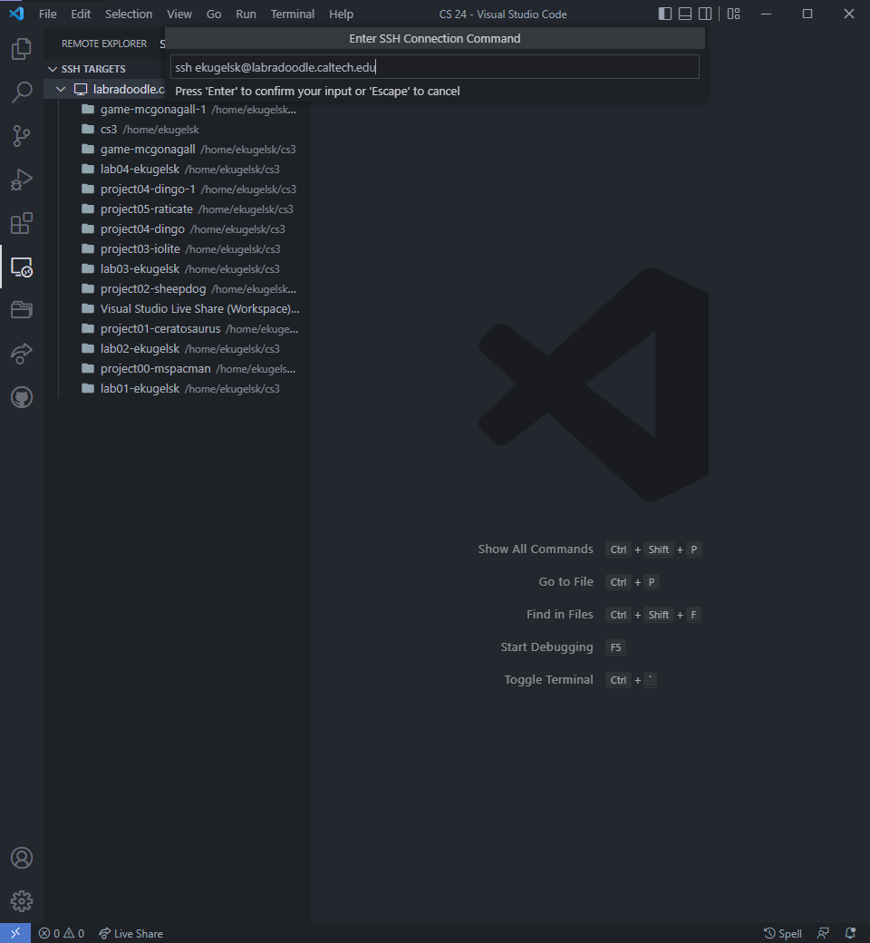This screenshot has height=943, width=870.
Task: Toggle the secondary sidebar layout button
Action: point(705,14)
